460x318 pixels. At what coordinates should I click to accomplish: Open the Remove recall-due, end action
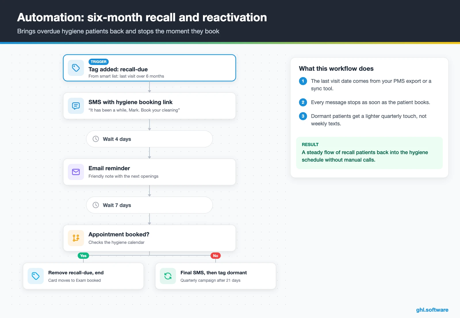click(x=83, y=276)
